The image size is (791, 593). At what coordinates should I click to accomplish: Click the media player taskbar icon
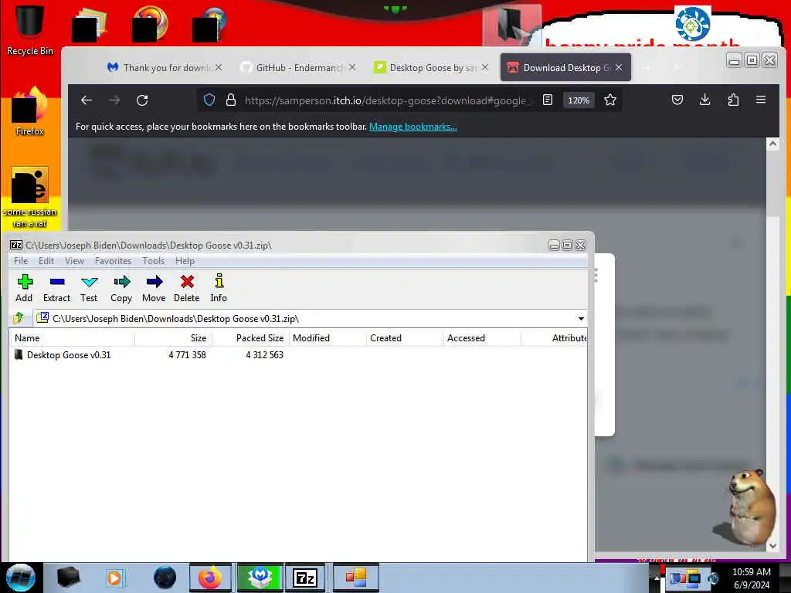coord(114,578)
